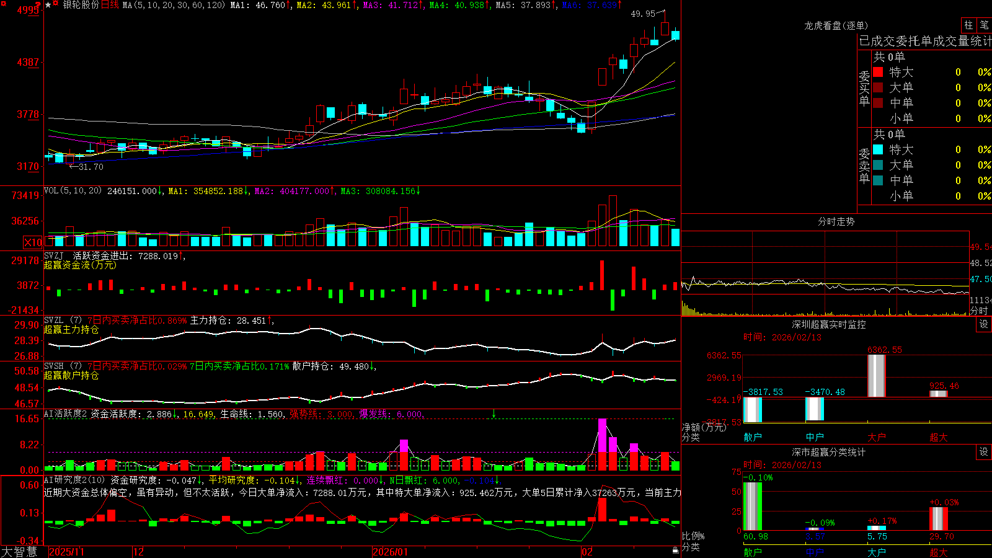Click the 大智慧 logo at bottom left

19,552
